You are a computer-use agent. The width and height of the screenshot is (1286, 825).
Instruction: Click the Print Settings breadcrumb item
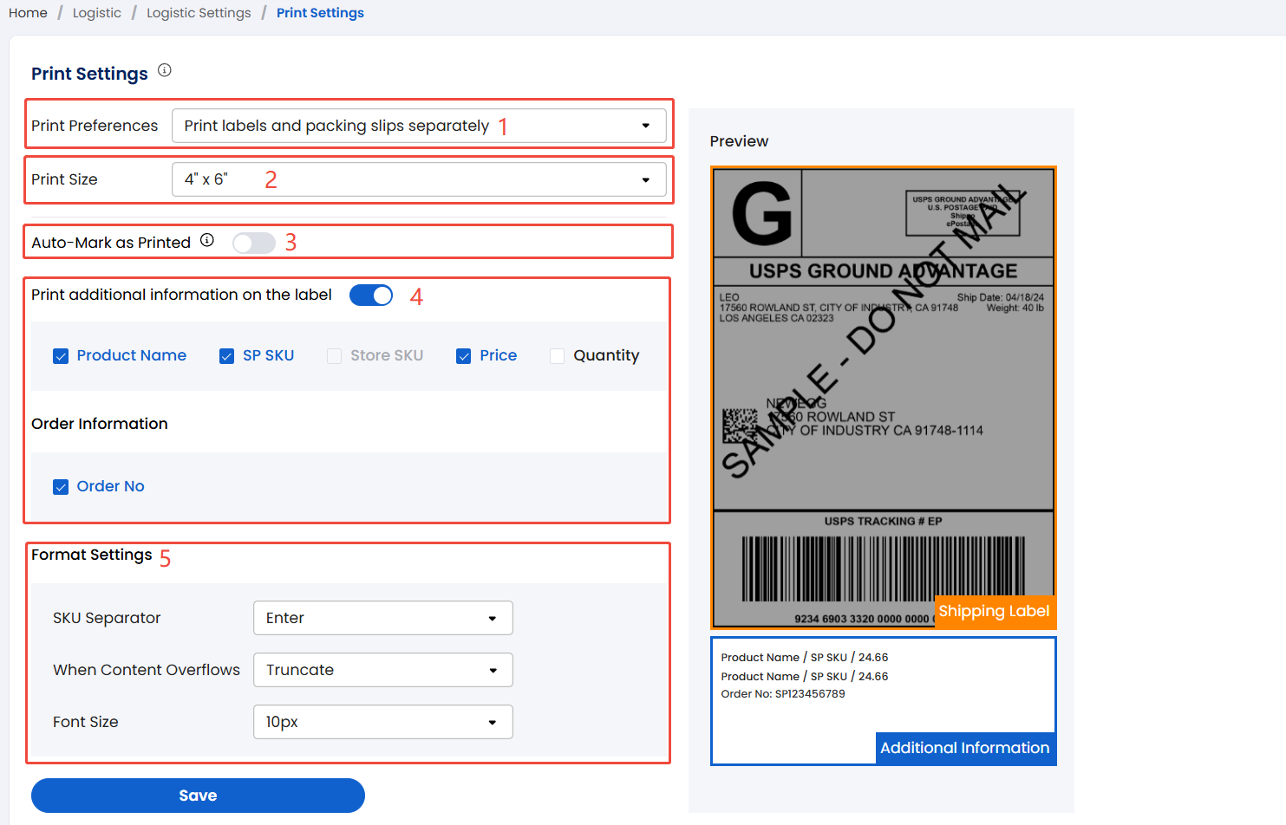pyautogui.click(x=320, y=13)
